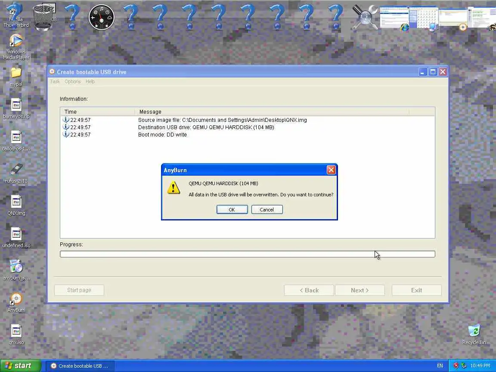Click the magnifier and wrench dock icon

click(x=366, y=17)
